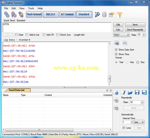Viewport: 150px width, 138px height.
Task: Open the sec interval unit dropdown
Action: point(139,122)
